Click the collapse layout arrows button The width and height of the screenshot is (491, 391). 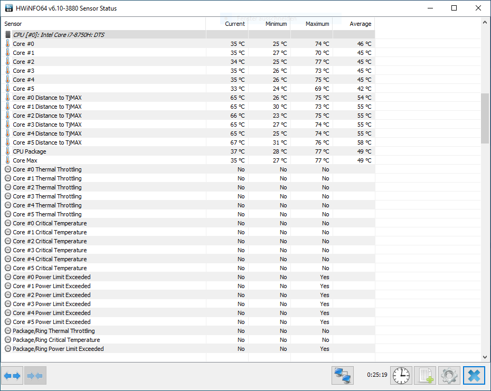point(35,375)
